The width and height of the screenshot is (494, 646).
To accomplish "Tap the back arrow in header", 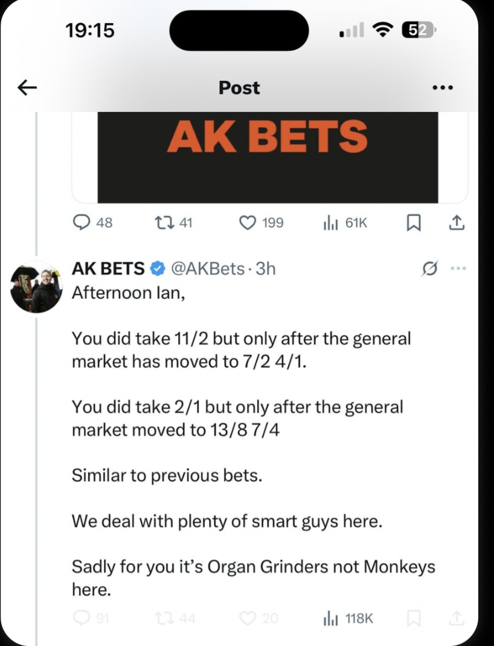I will pos(27,88).
